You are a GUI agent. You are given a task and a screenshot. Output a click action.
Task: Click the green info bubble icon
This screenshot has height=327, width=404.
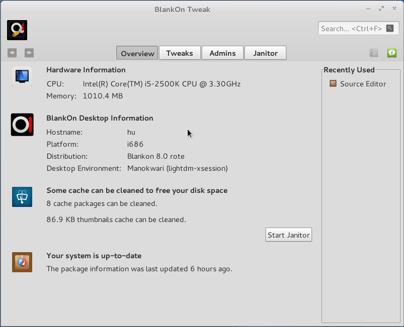click(391, 52)
